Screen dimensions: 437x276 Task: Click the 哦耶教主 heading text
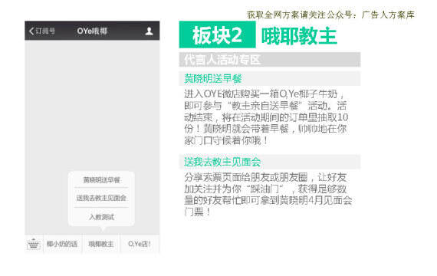tap(299, 36)
